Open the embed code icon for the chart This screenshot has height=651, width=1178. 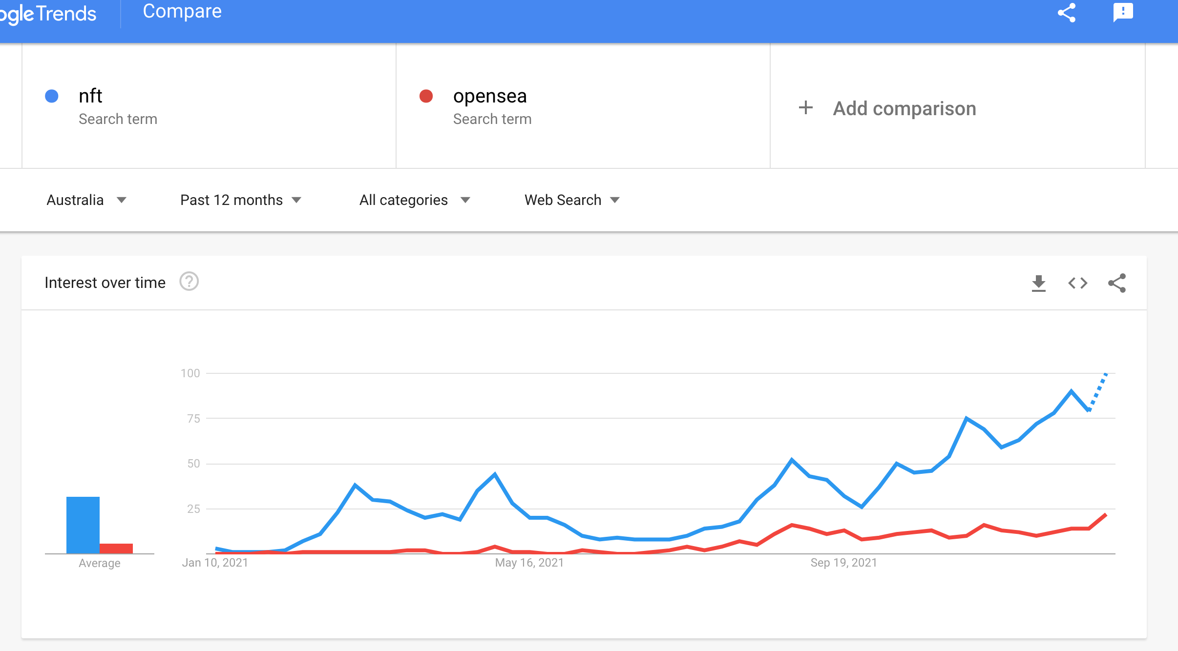(x=1078, y=283)
